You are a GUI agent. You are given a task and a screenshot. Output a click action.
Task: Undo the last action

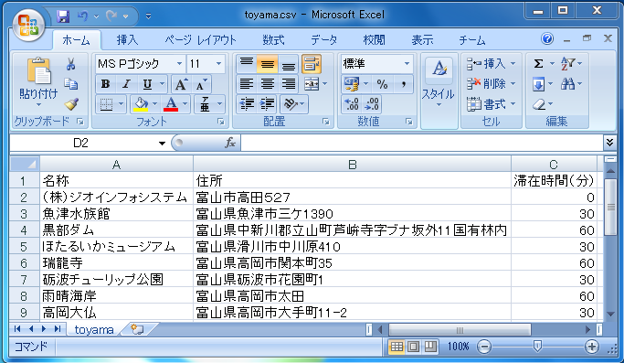pyautogui.click(x=82, y=16)
